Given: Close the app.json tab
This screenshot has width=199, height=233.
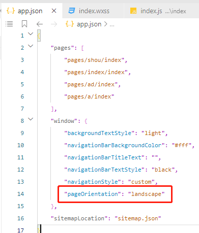Looking at the screenshot, I should [x=54, y=11].
